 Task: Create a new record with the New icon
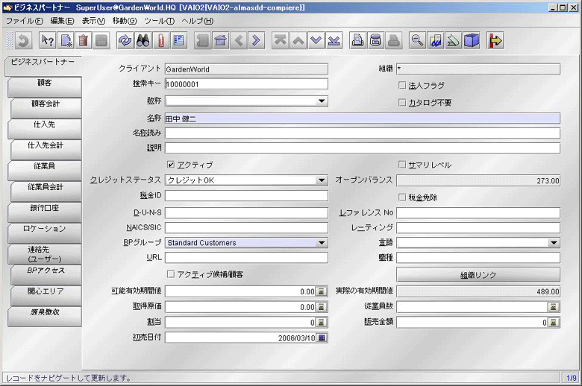coord(66,40)
